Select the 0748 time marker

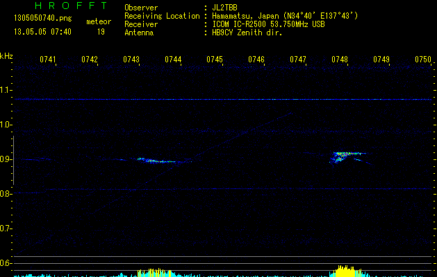340,60
